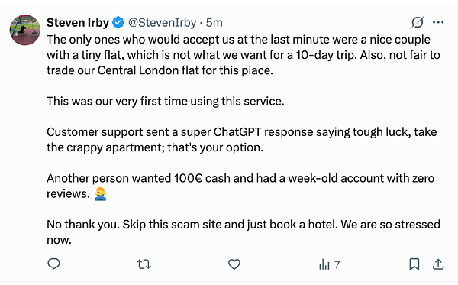This screenshot has width=458, height=285.
Task: Click the crossed-arms person emoji after reviews
Action: 101,193
